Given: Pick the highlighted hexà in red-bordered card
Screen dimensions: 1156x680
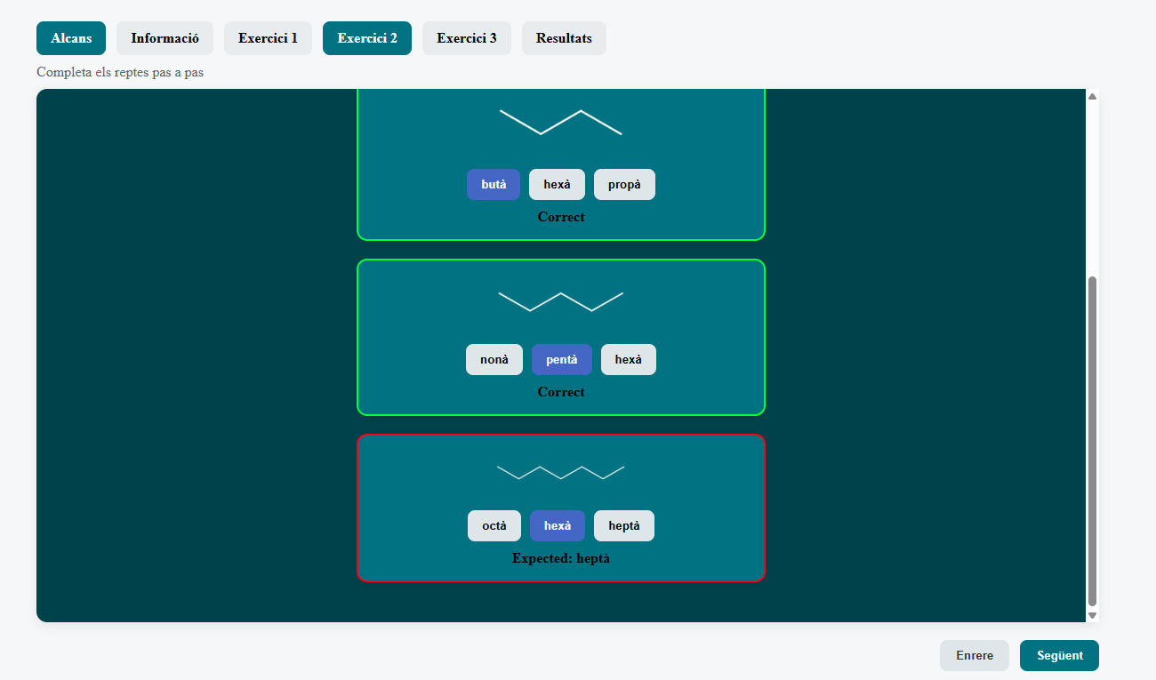Looking at the screenshot, I should 558,526.
